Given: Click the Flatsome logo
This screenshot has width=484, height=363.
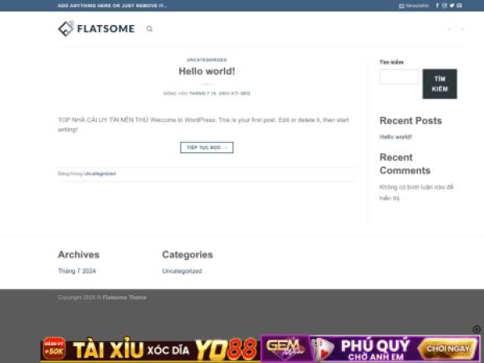Looking at the screenshot, I should [96, 29].
